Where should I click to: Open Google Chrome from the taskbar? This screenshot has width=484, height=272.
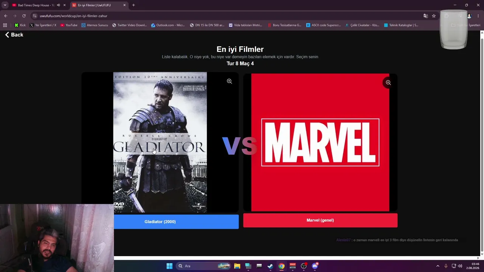pos(281,266)
